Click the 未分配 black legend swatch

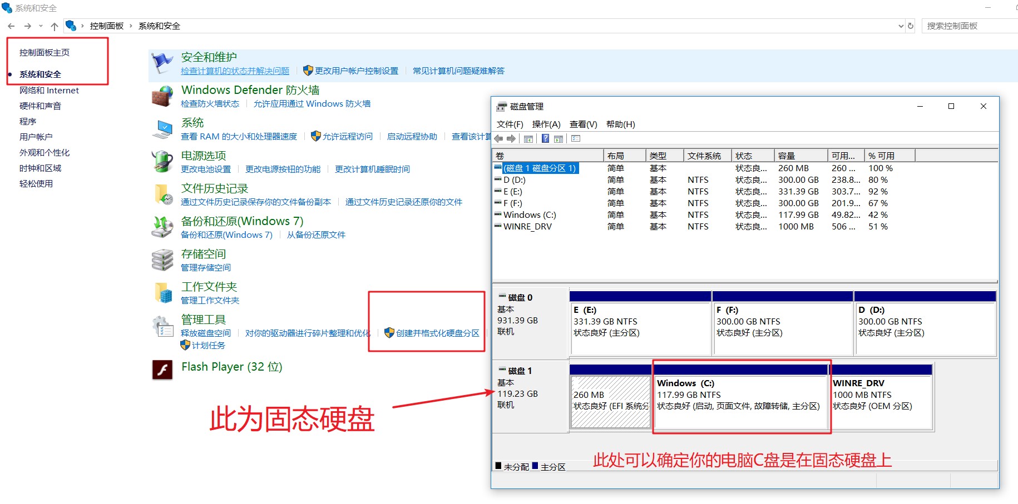click(498, 466)
